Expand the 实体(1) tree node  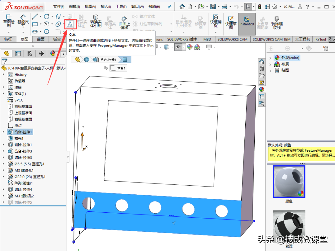3,93
